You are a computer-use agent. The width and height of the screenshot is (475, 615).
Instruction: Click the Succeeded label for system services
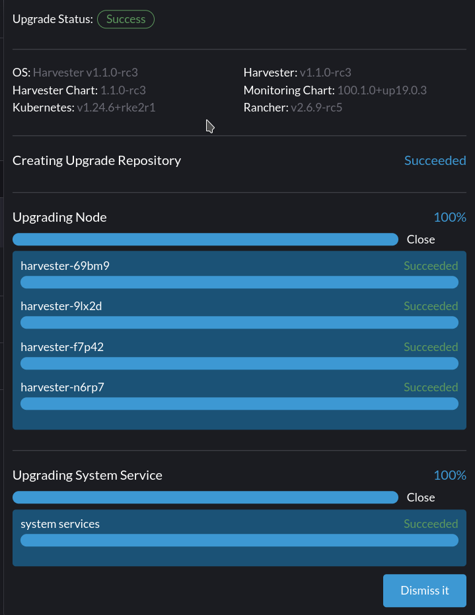(x=430, y=524)
